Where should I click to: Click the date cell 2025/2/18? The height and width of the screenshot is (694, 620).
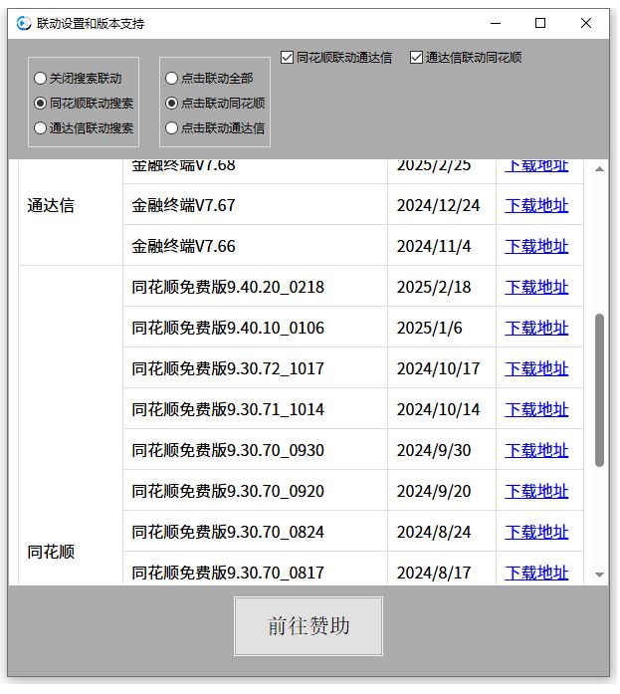[442, 287]
